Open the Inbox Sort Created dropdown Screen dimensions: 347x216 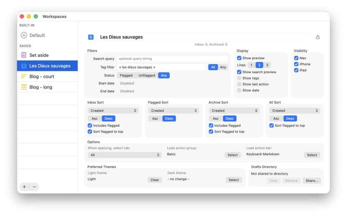tap(113, 111)
